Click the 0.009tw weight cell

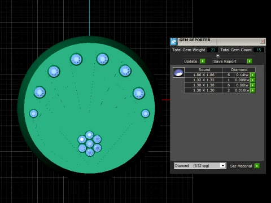(242, 80)
